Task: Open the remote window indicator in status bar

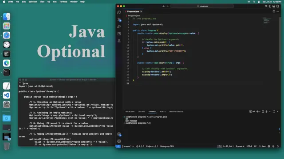Action: click(x=118, y=146)
